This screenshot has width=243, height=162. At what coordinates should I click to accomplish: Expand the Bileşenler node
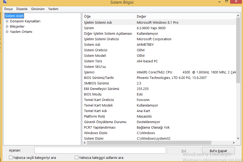tap(7, 27)
